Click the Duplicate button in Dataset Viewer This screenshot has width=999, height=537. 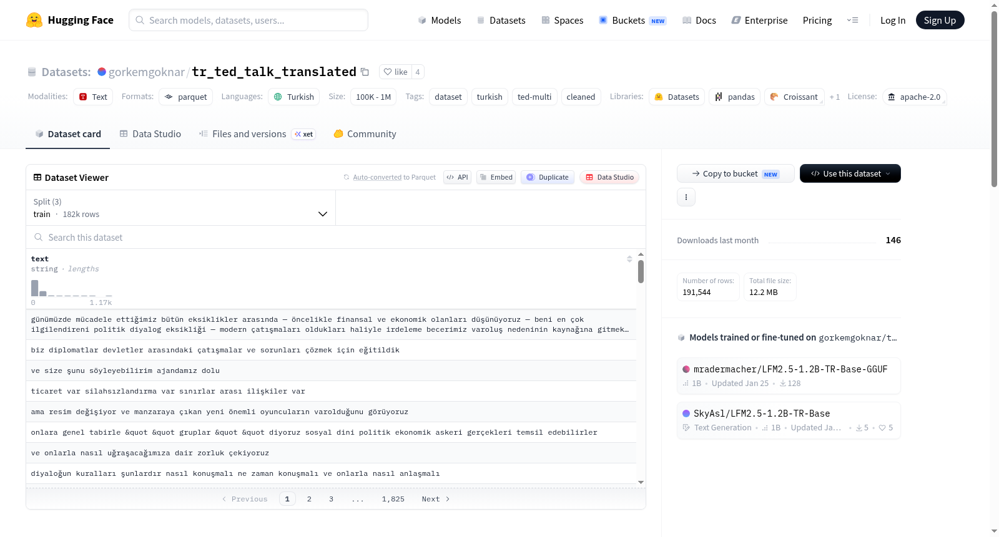click(548, 177)
